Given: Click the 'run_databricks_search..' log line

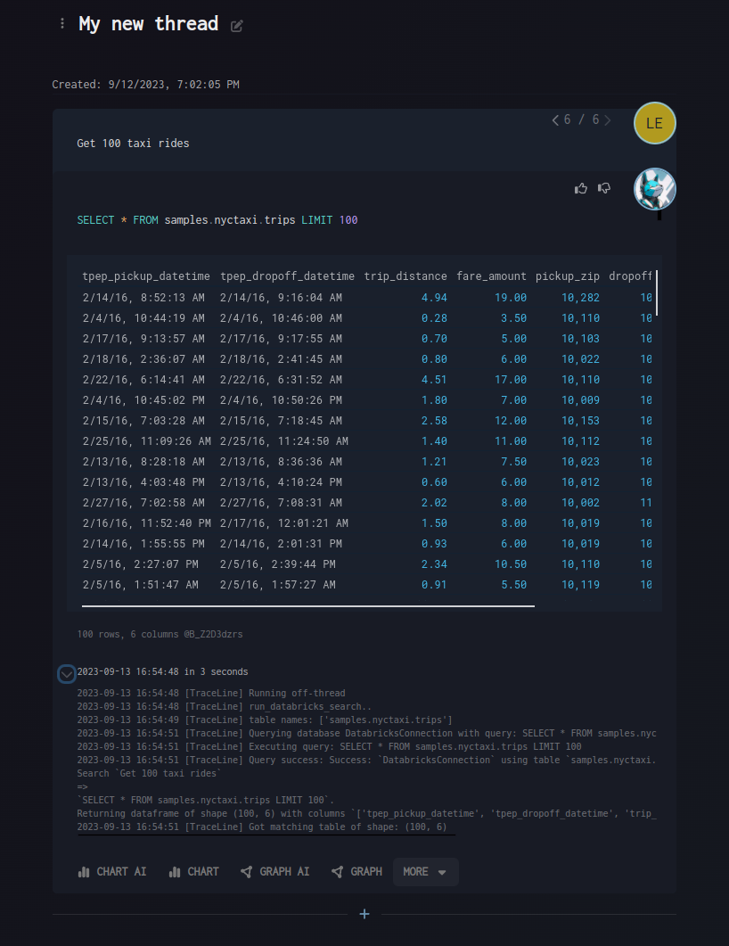Looking at the screenshot, I should pos(225,706).
